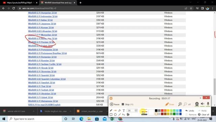This screenshot has width=216, height=122.
Task: Select the straight line tool
Action: coord(119,115)
